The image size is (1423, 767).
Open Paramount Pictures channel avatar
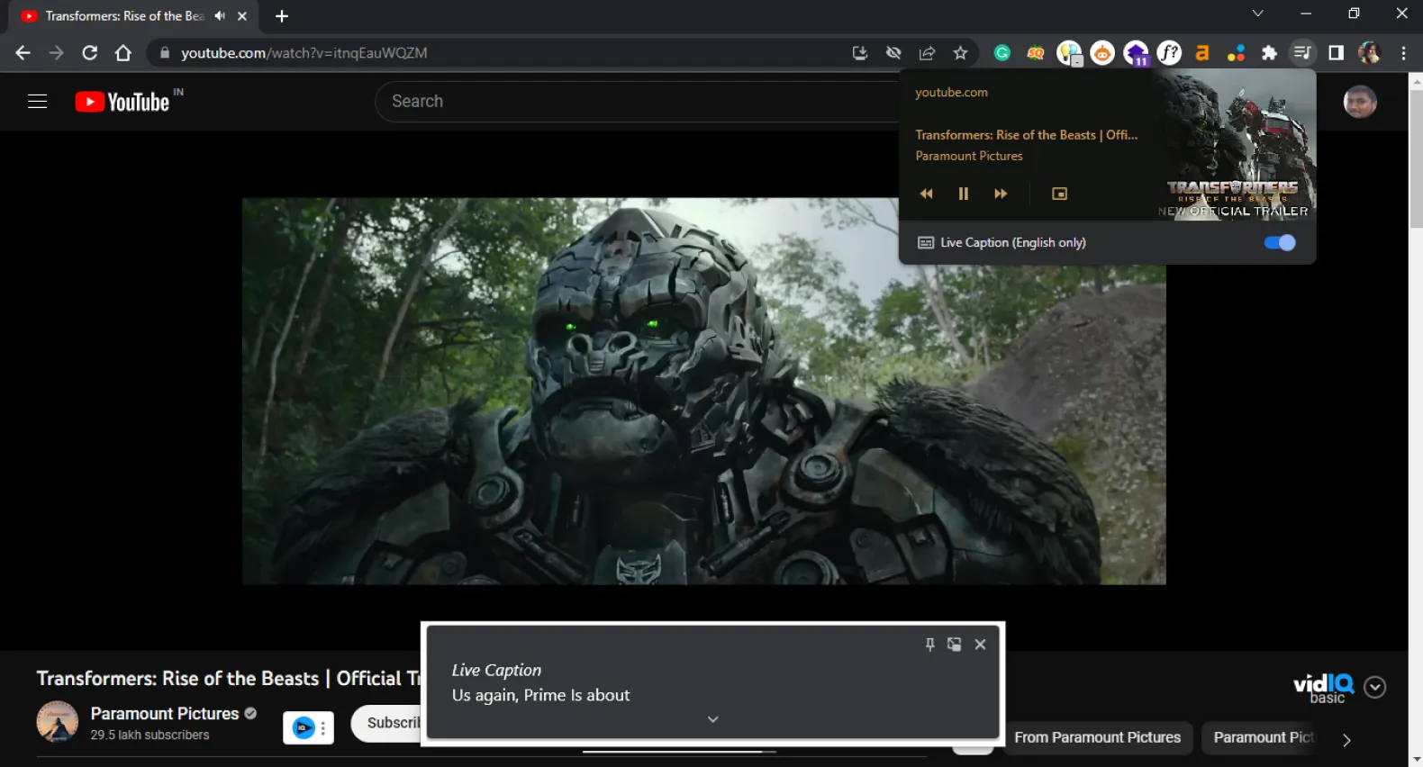(x=58, y=723)
